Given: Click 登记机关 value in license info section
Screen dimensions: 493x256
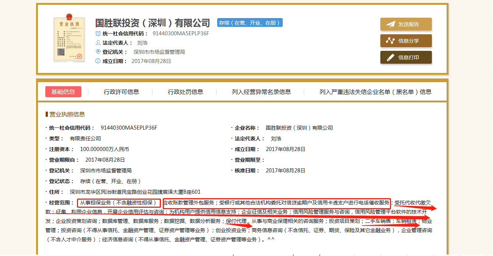Looking at the screenshot, I should point(106,171).
